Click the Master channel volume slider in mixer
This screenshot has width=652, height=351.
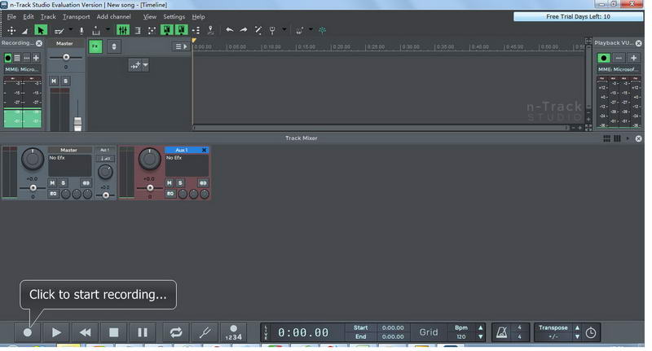(x=33, y=188)
